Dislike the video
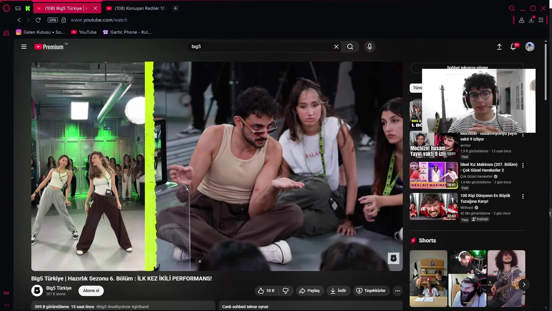Image resolution: width=552 pixels, height=311 pixels. [285, 291]
